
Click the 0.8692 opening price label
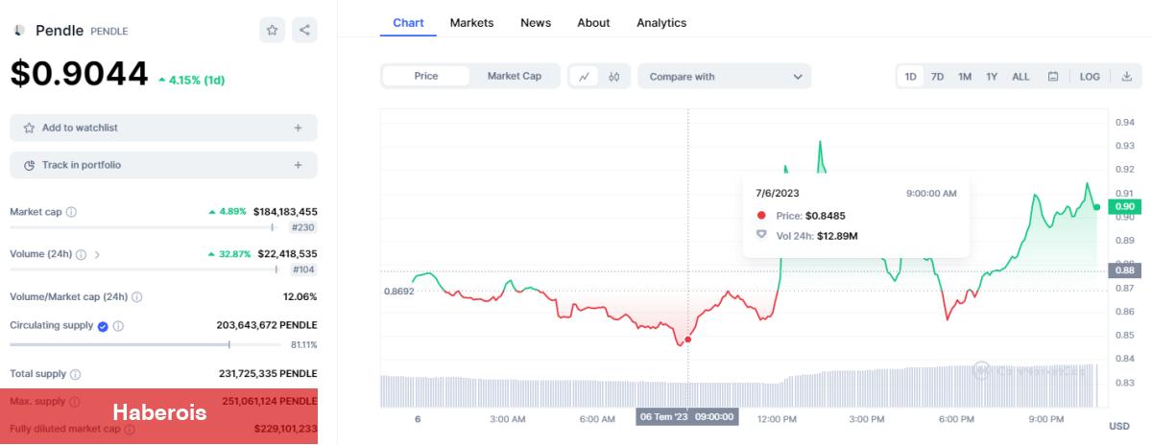click(x=398, y=291)
